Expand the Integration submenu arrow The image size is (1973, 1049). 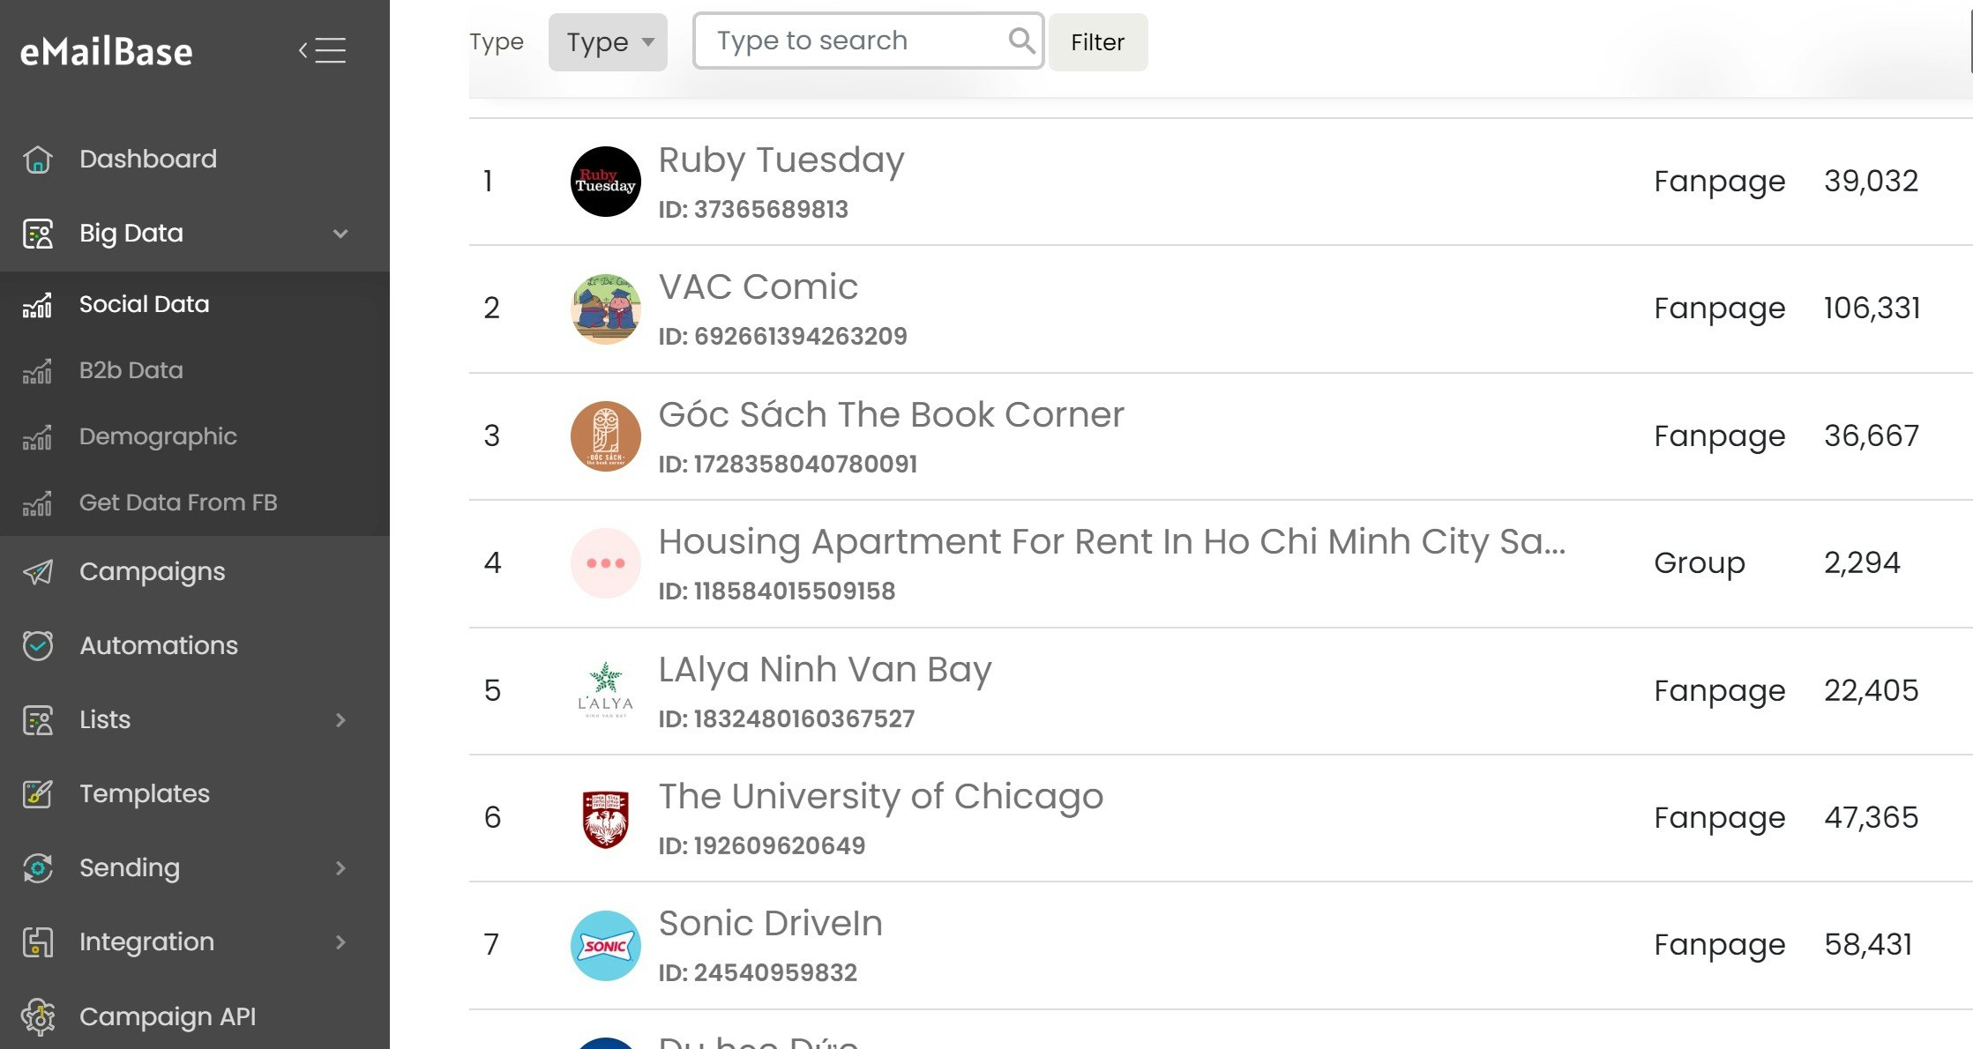(x=340, y=942)
